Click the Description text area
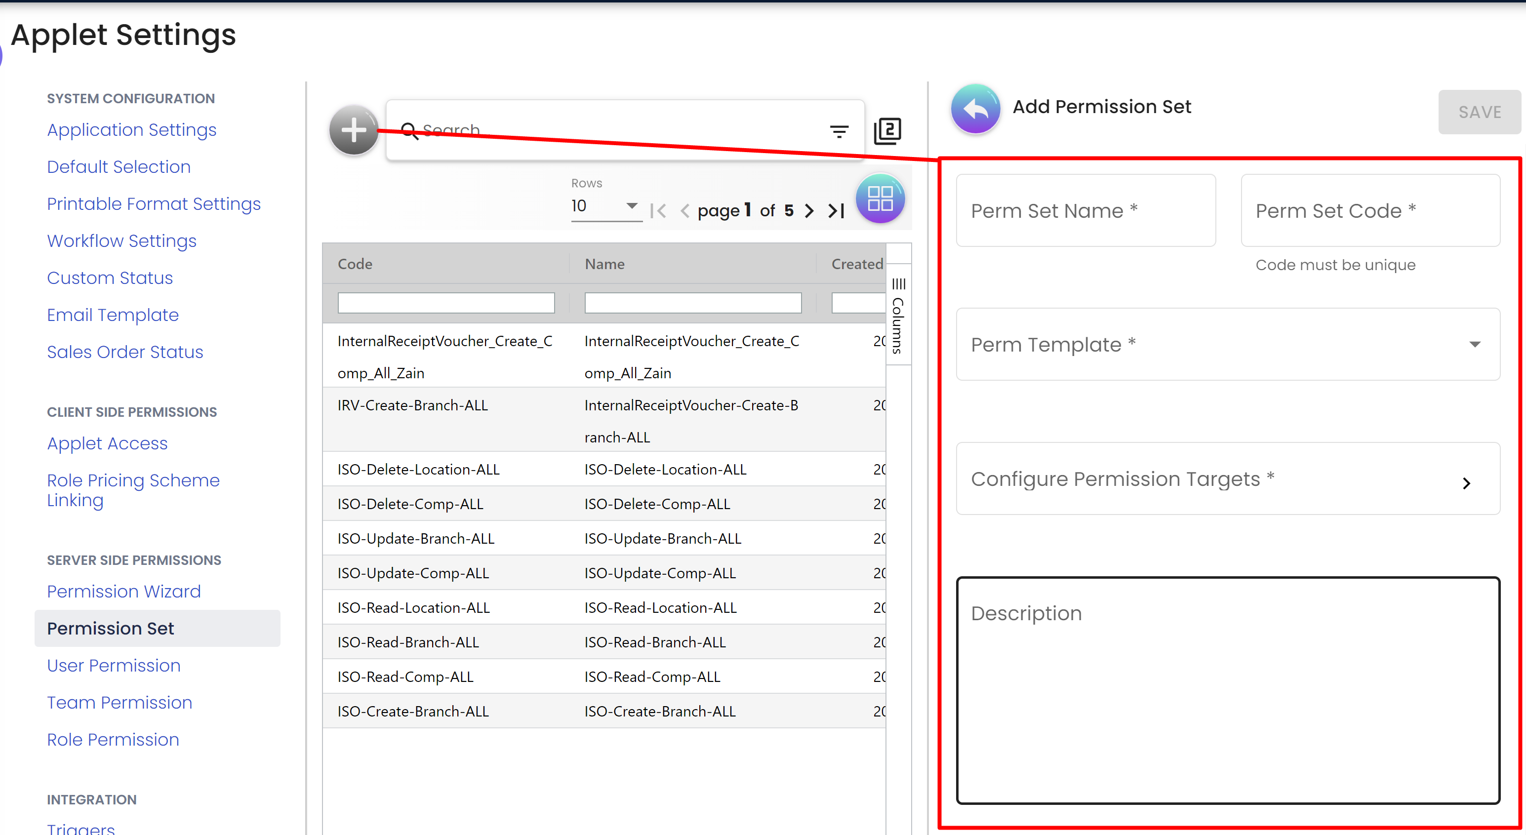Image resolution: width=1526 pixels, height=835 pixels. click(x=1227, y=690)
